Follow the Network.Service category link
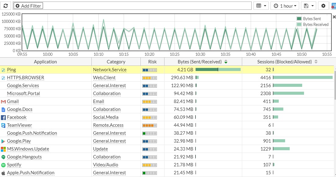Viewport: 336px width, 177px height. pyautogui.click(x=110, y=70)
